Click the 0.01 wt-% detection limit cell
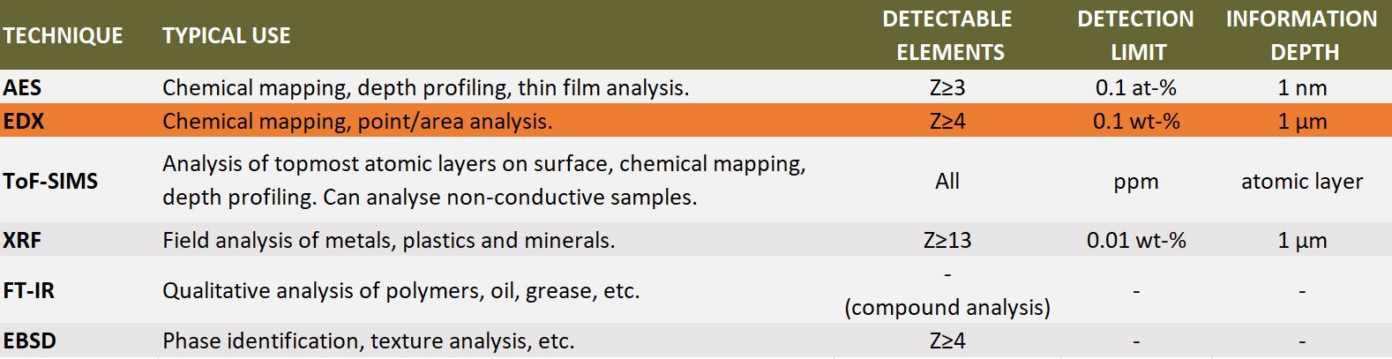This screenshot has height=359, width=1392. click(x=1136, y=240)
